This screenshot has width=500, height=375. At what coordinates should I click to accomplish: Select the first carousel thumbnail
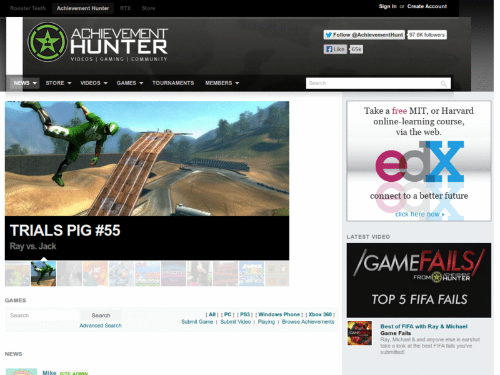coord(17,274)
